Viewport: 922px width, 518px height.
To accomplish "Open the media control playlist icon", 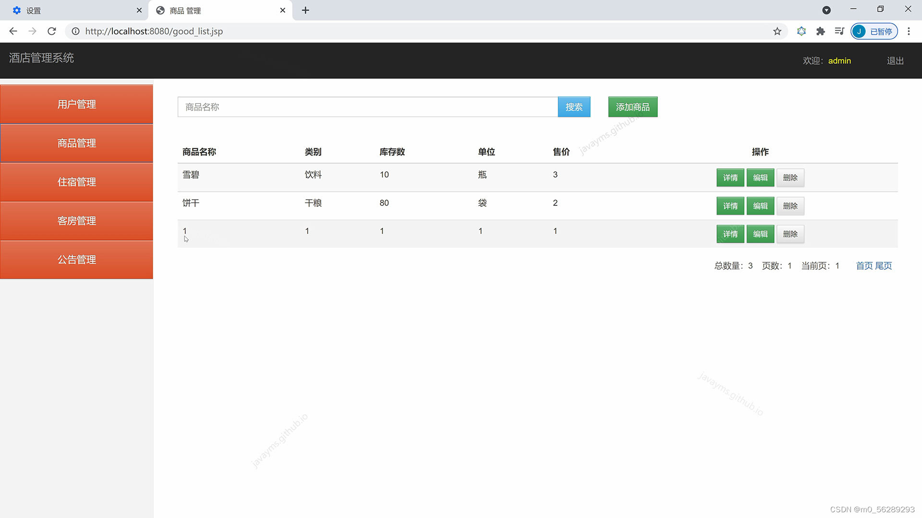I will tap(839, 31).
